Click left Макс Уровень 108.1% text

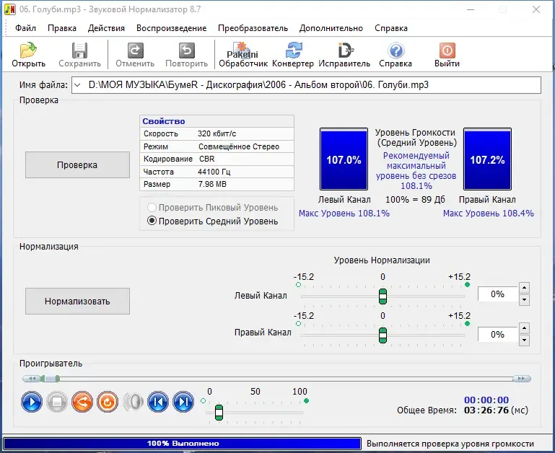pos(344,213)
